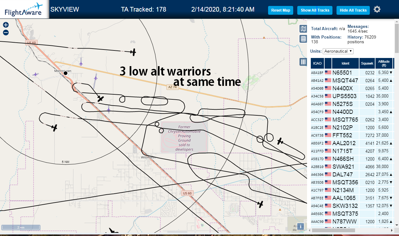
Task: Select purple aircraft on US 60 south of Morristown
Action: point(109,110)
